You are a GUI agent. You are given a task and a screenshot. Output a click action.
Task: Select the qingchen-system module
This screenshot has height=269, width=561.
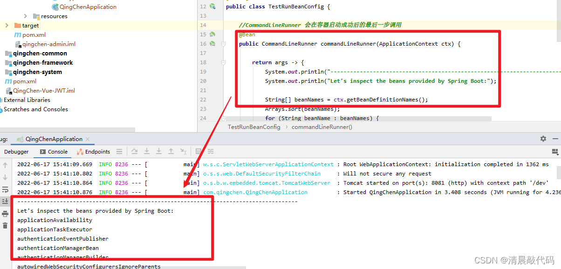click(x=37, y=72)
